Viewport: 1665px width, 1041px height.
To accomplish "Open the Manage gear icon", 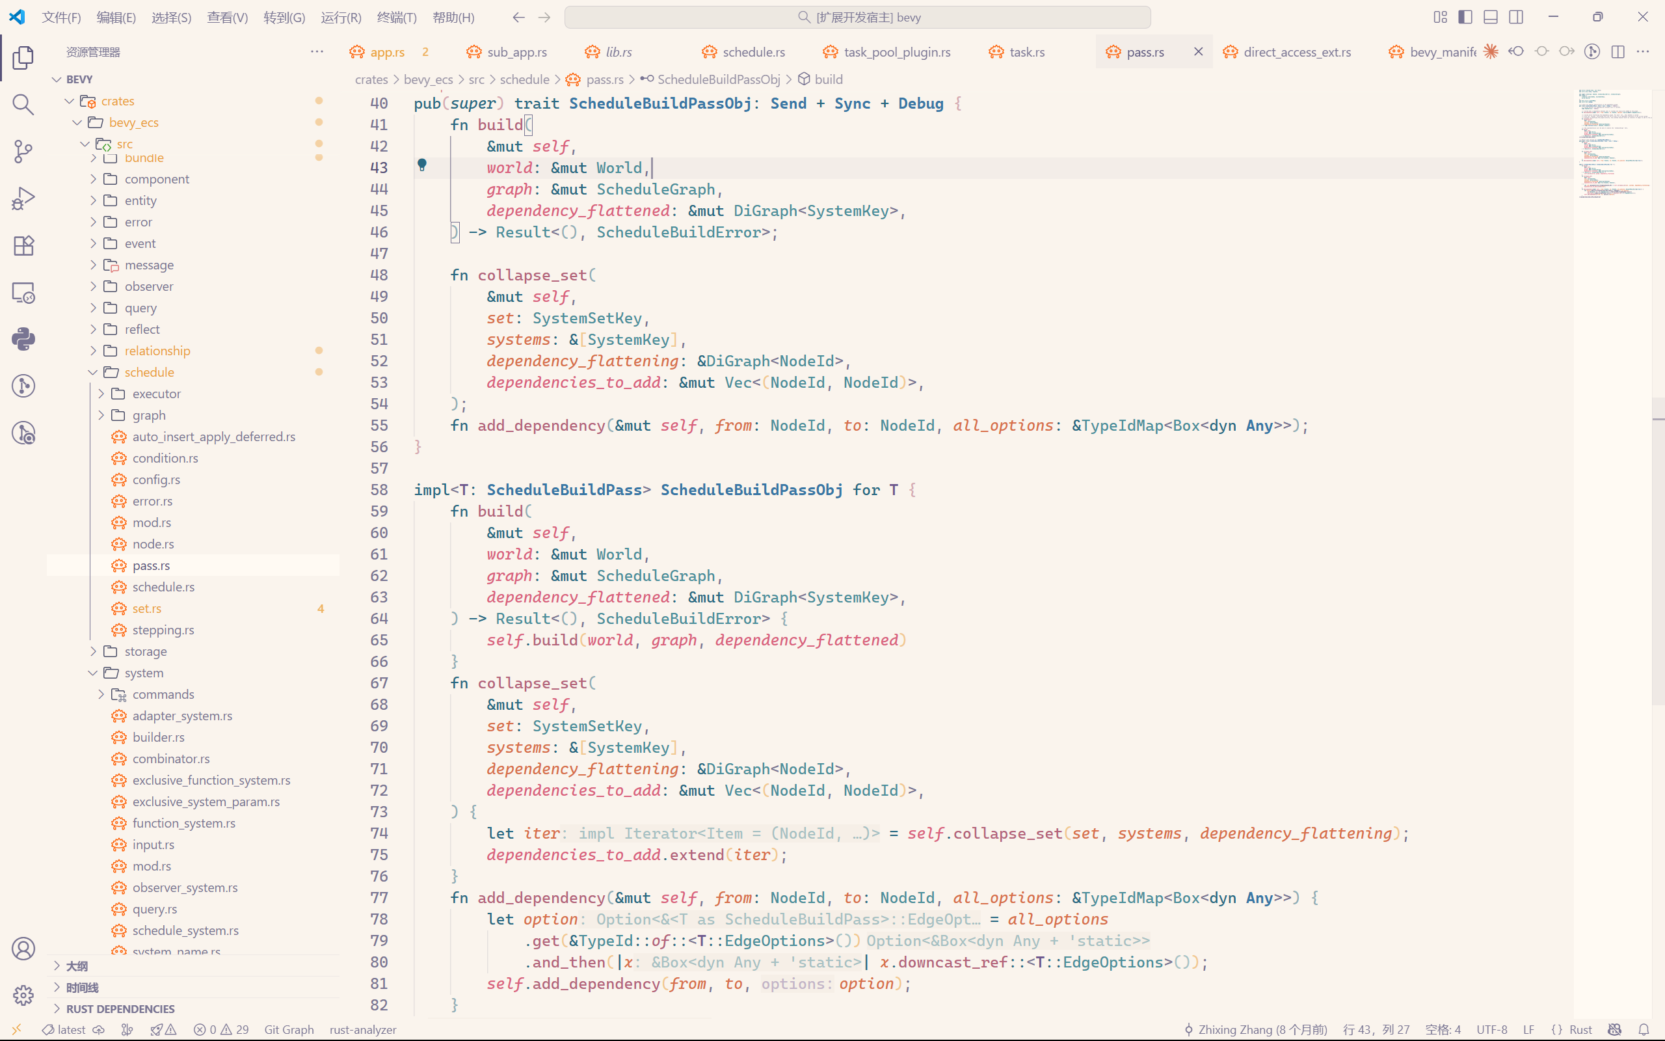I will tap(23, 995).
